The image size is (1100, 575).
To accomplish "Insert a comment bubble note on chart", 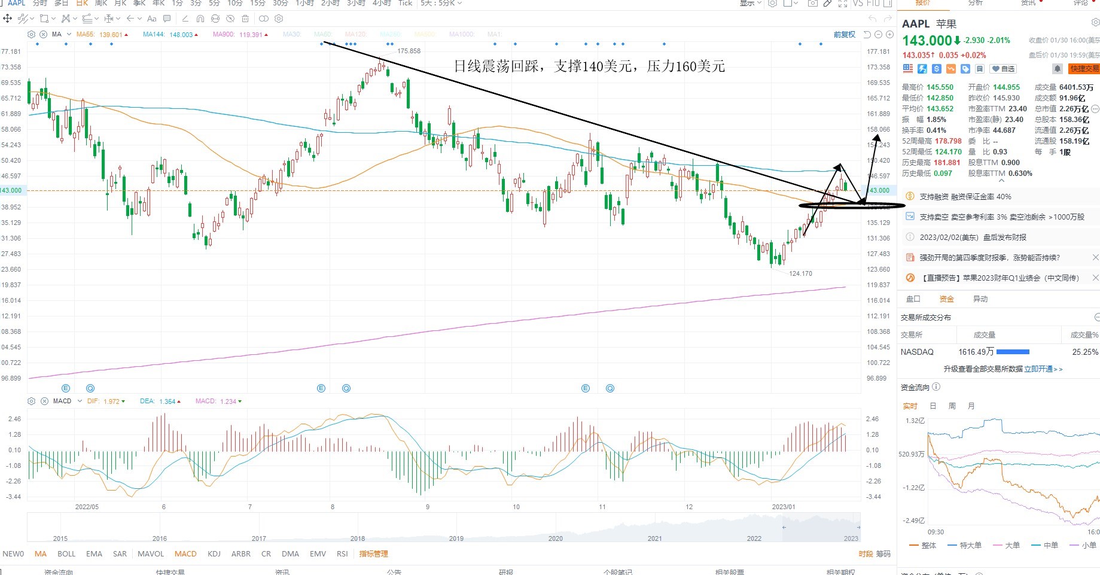I will (x=167, y=19).
